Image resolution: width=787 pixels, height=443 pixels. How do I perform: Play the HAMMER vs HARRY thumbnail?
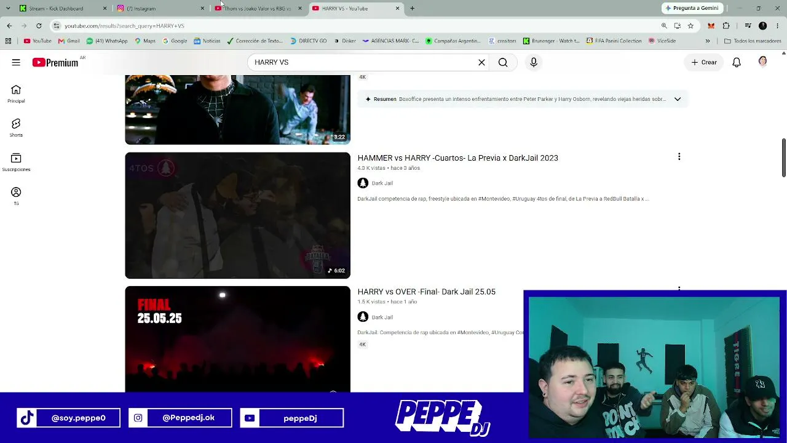tap(238, 215)
